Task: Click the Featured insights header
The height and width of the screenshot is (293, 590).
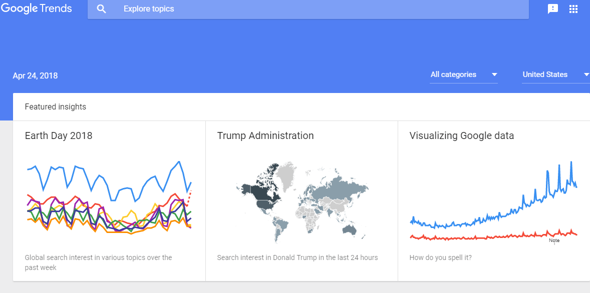Action: tap(55, 107)
